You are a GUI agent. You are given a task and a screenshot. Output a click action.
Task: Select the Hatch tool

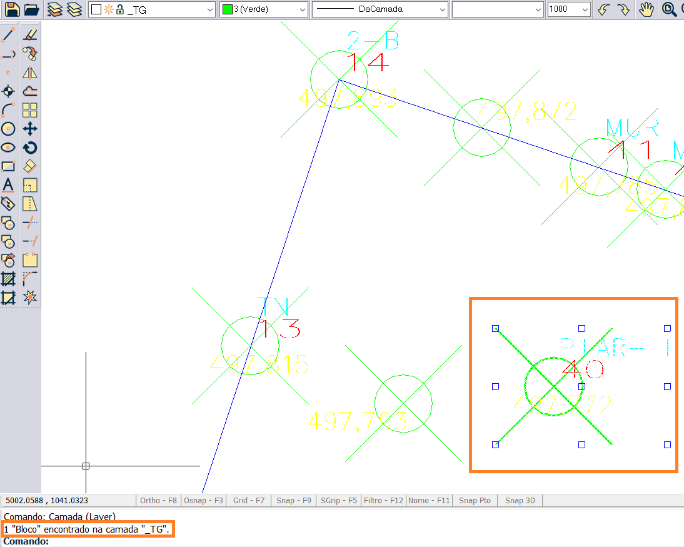[8, 279]
